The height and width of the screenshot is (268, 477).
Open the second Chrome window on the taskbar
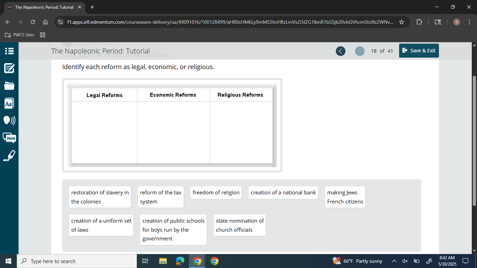click(214, 261)
